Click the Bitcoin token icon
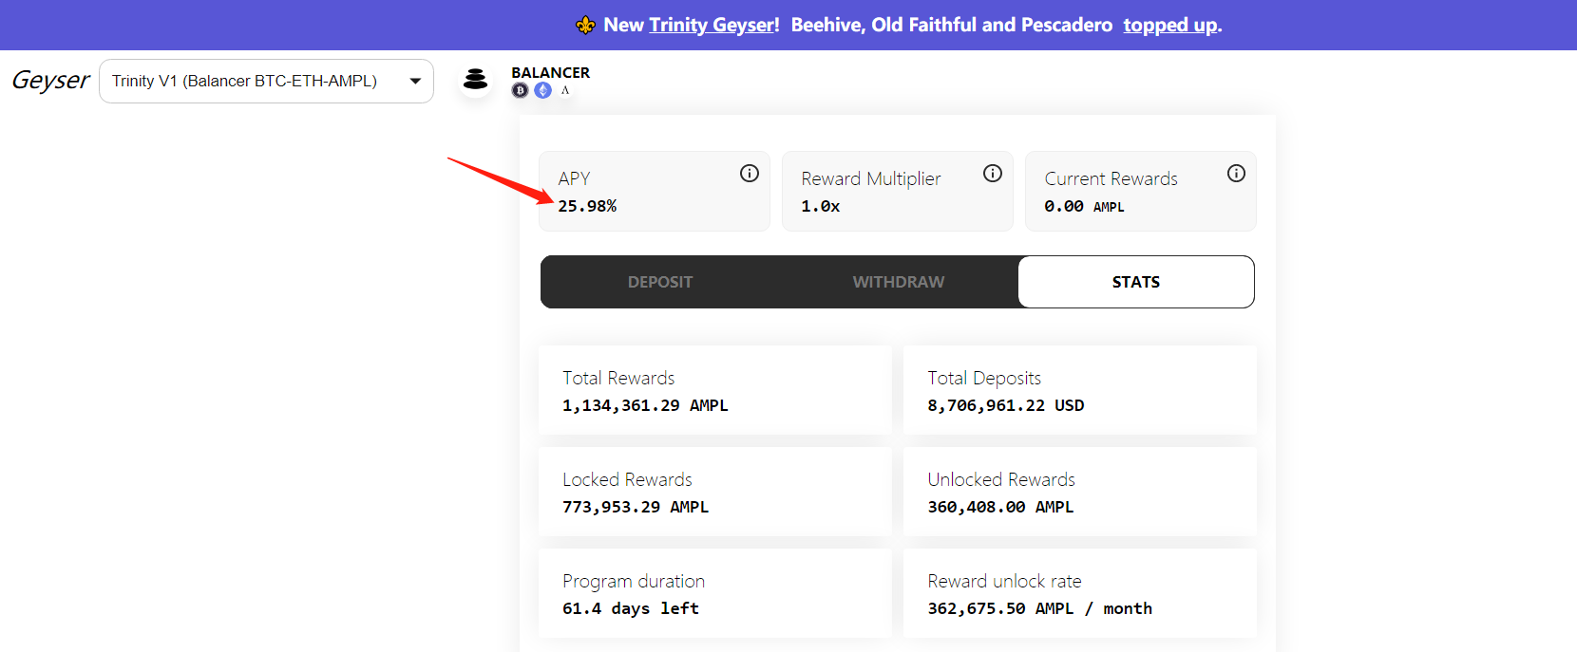 [520, 90]
